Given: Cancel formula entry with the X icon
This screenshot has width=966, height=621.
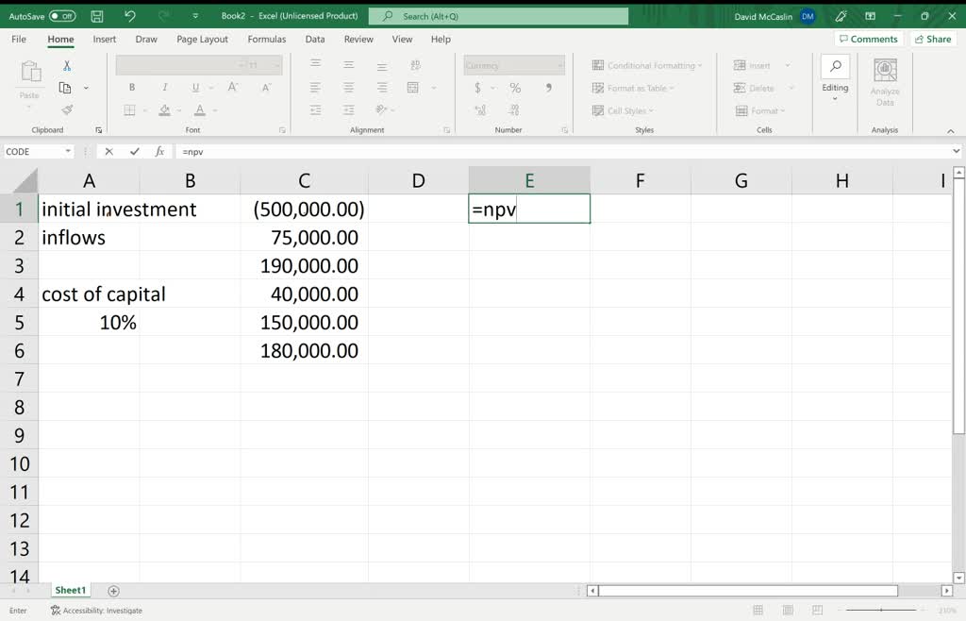Looking at the screenshot, I should pos(109,151).
